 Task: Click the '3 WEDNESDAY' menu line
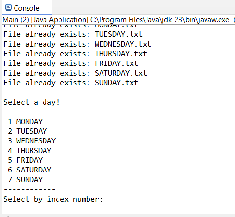click(32, 141)
